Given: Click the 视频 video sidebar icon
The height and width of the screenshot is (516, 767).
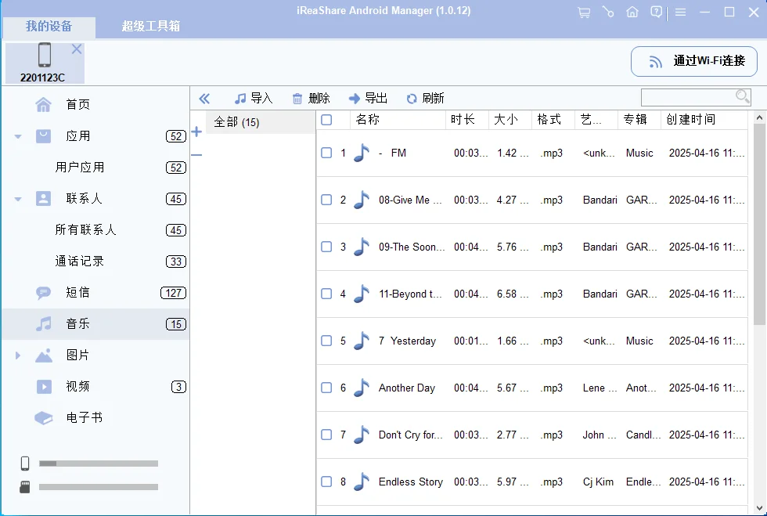Looking at the screenshot, I should (x=44, y=387).
